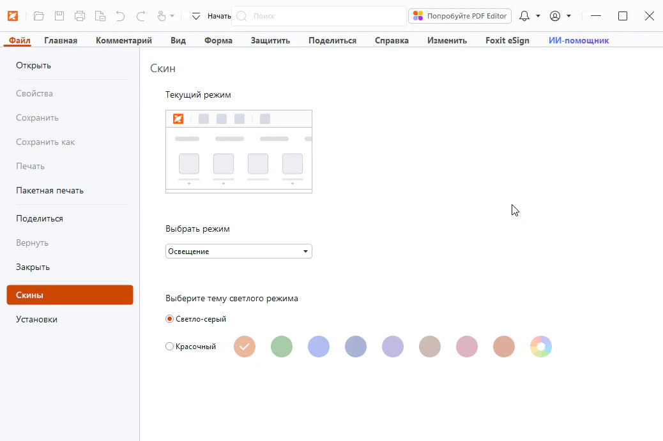663x441 pixels.
Task: Switch to the Комментарий tab
Action: point(124,40)
